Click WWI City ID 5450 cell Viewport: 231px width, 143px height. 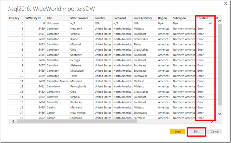[x=35, y=29]
